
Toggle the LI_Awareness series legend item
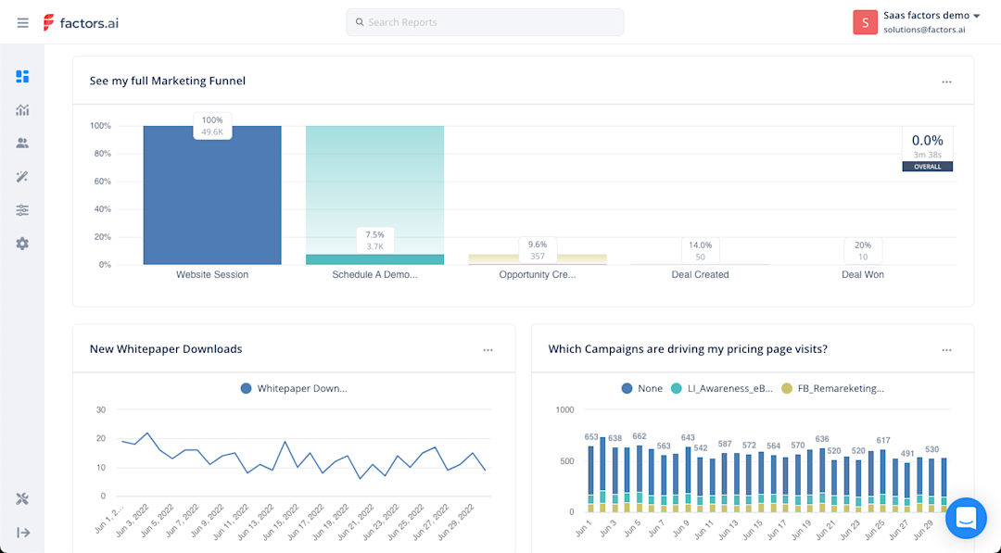click(722, 388)
